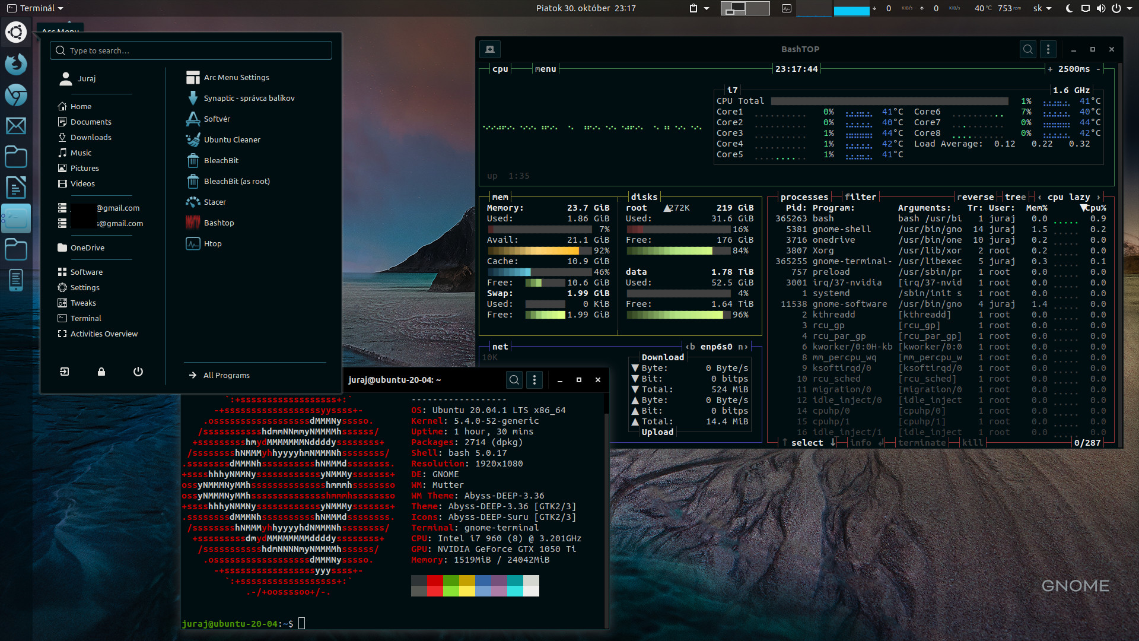
Task: Click Juraj user profile entry
Action: (x=78, y=79)
